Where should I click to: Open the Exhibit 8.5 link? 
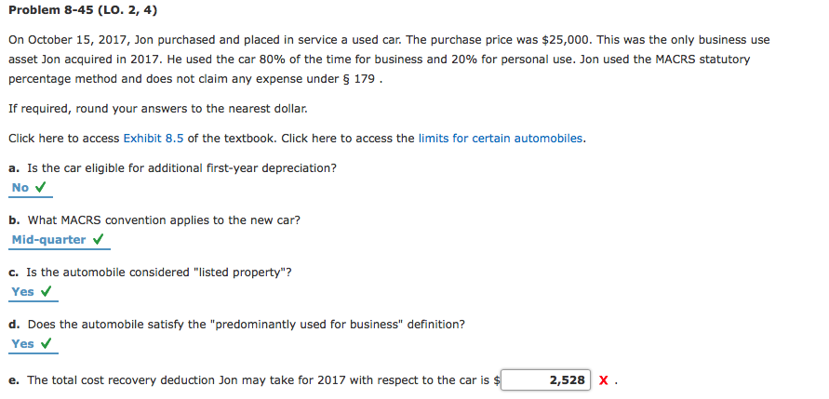click(x=154, y=139)
